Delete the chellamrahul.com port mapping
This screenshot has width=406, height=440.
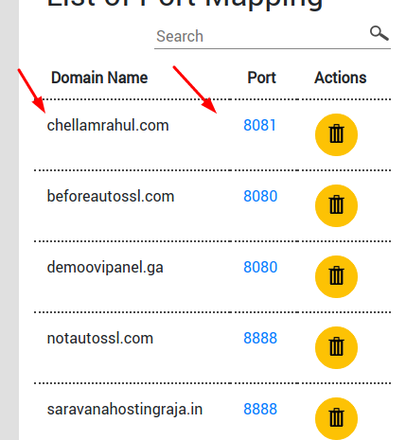[x=336, y=134]
